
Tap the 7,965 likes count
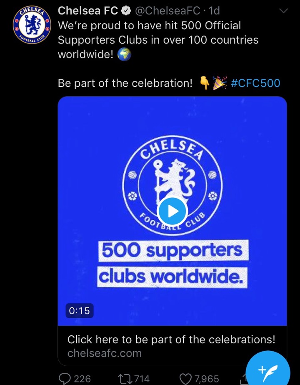coord(207,378)
